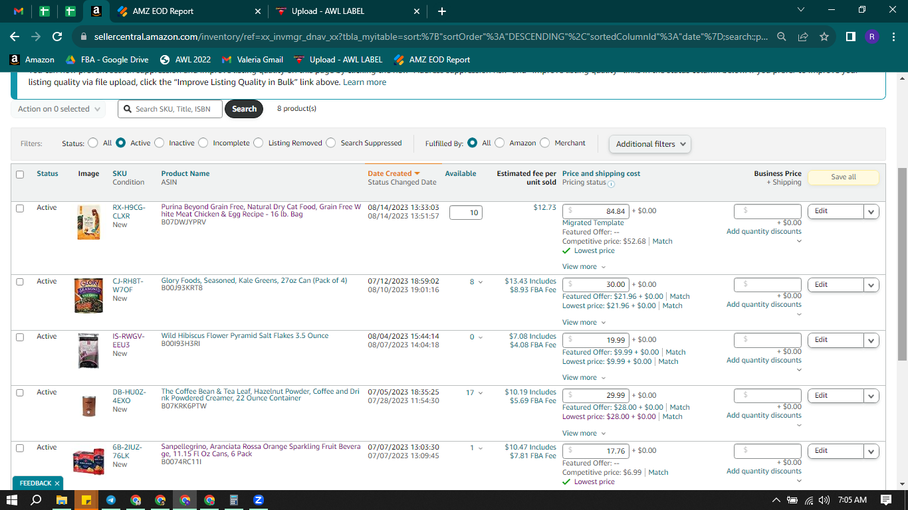The image size is (908, 510).
Task: Tick the select-all checkbox in table header
Action: 20,175
